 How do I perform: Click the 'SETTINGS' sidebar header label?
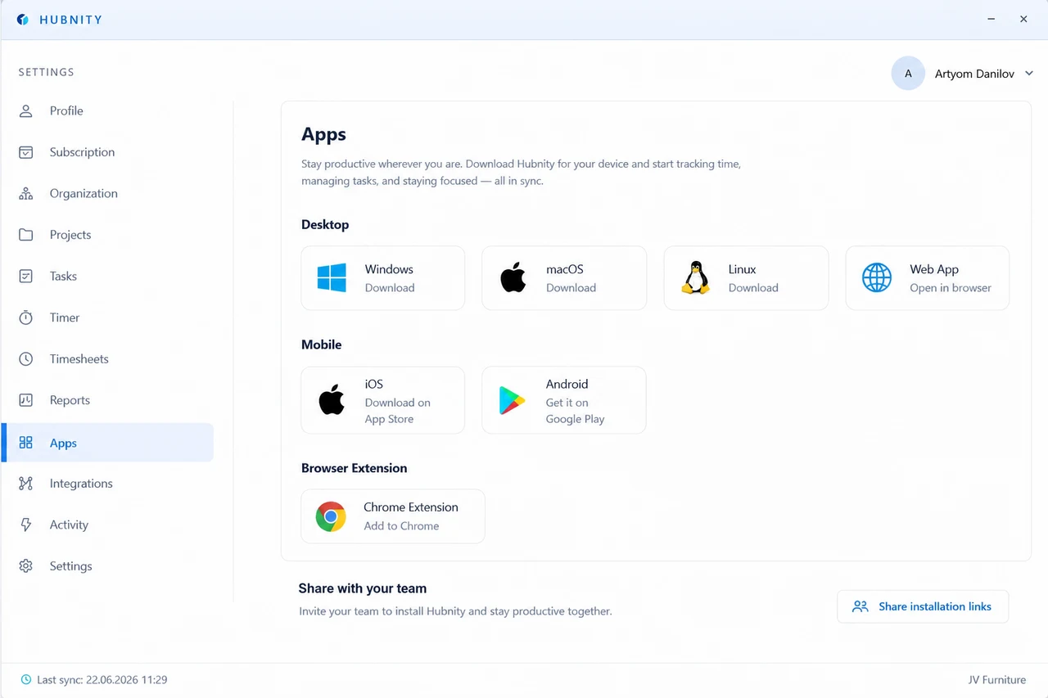pos(47,72)
